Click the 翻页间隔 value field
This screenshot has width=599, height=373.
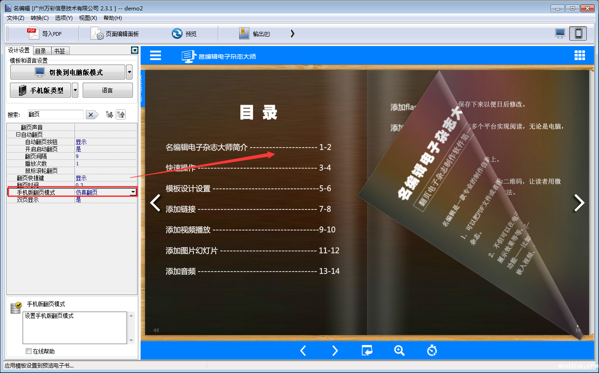click(x=106, y=156)
